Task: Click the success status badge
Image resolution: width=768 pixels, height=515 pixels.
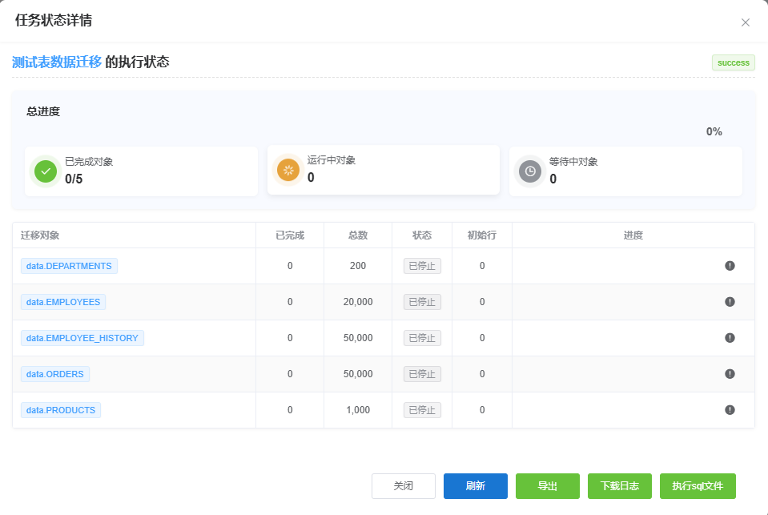Action: pyautogui.click(x=733, y=62)
